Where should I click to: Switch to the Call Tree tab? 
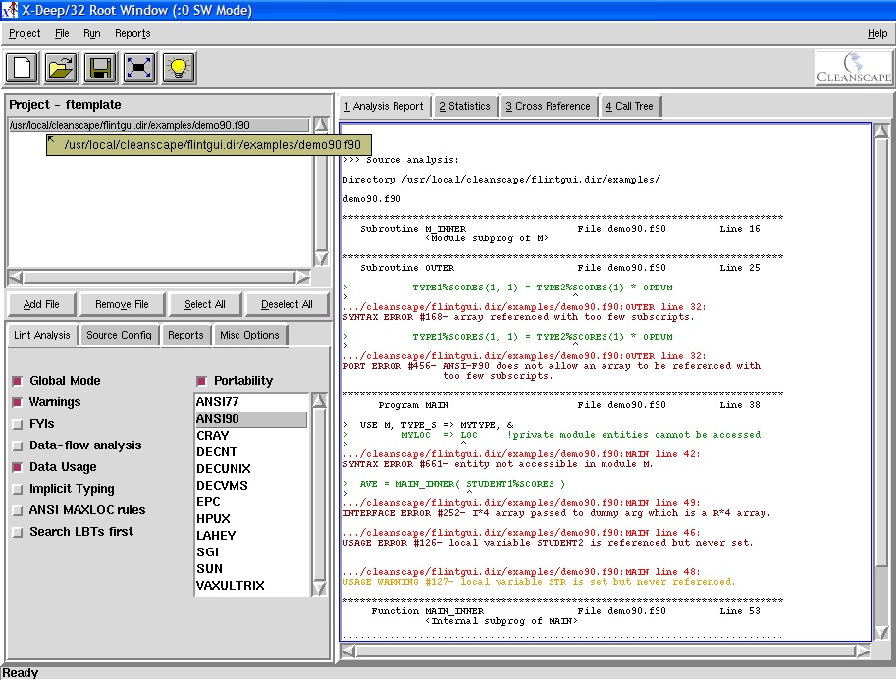629,106
